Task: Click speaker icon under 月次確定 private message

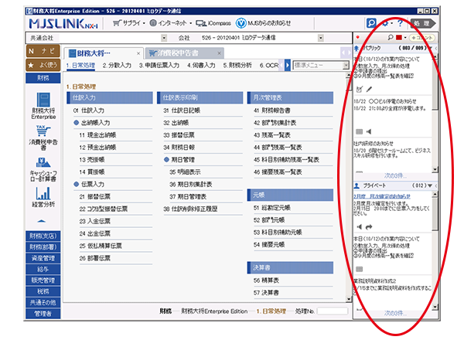Action: click(360, 227)
